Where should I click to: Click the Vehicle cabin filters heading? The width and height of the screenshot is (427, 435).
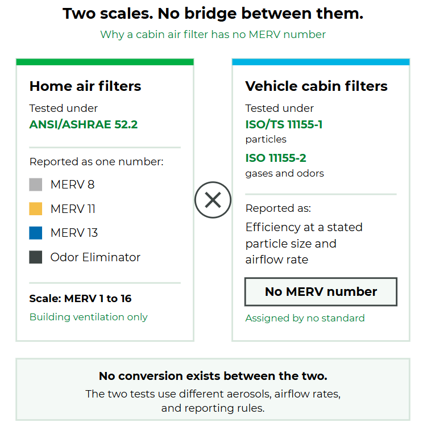(316, 86)
